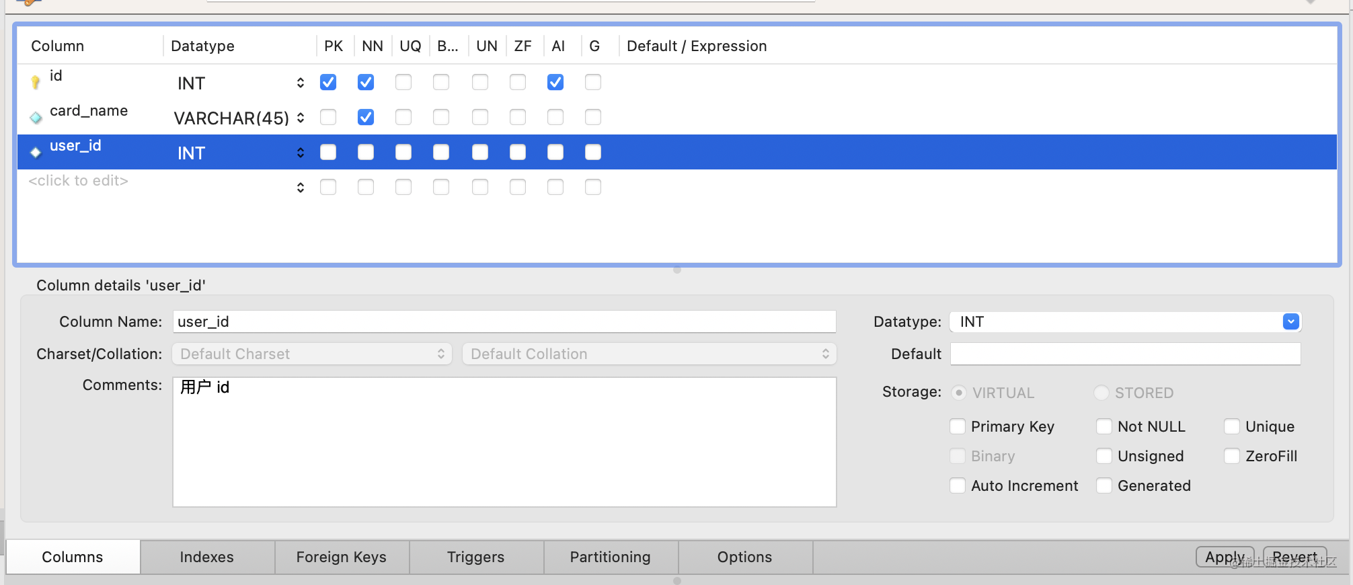This screenshot has height=585, width=1353.
Task: Click the Apply button
Action: tap(1225, 557)
